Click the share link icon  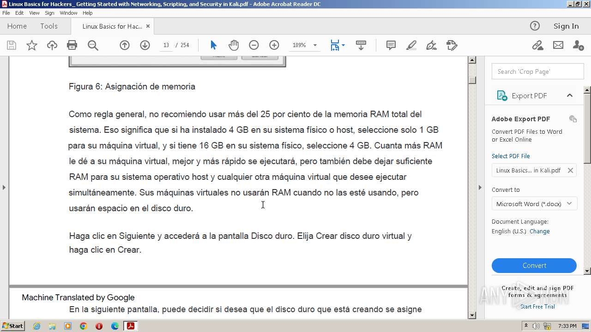537,45
